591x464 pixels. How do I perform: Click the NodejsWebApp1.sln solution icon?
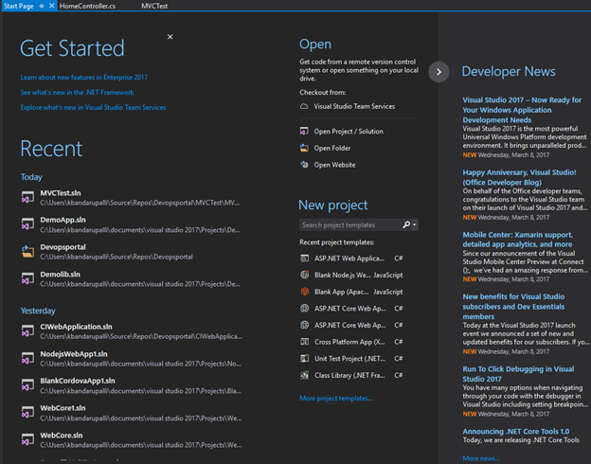27,358
